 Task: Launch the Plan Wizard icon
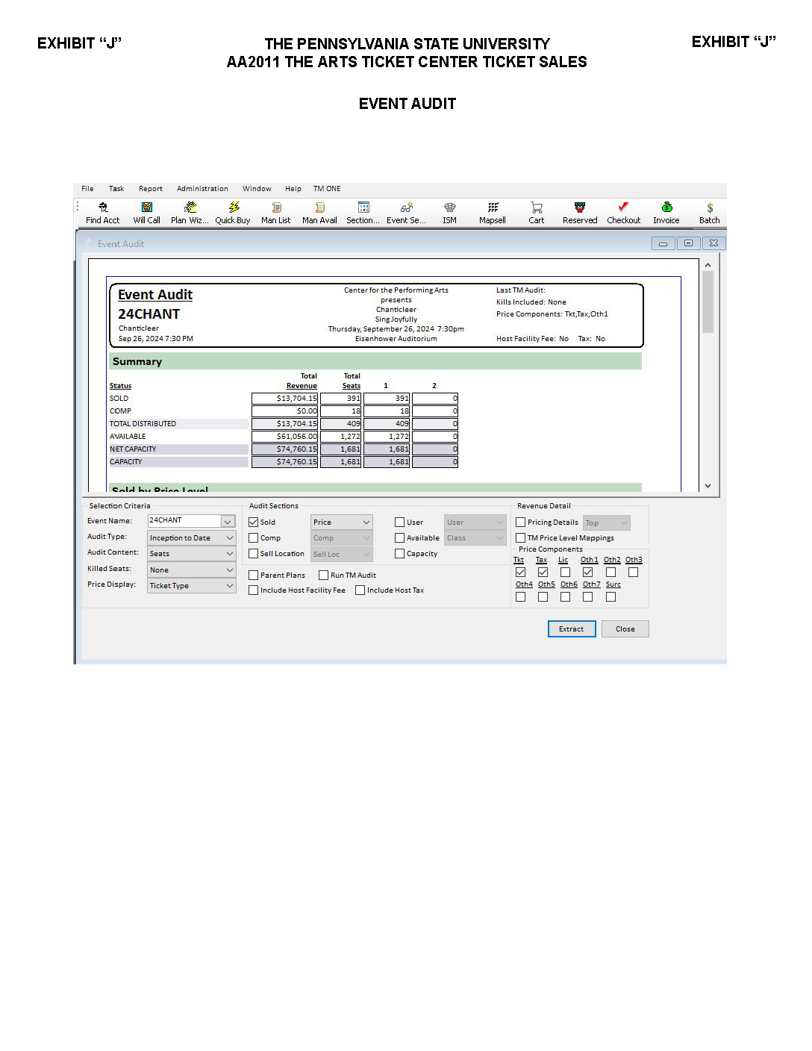190,213
